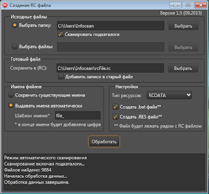209x194 pixels.
Task: Click the app icon in title bar
Action: coord(5,5)
